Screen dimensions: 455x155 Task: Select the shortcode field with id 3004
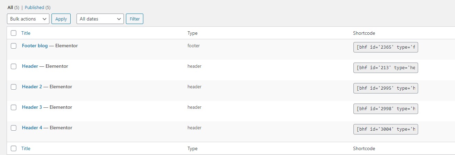click(385, 129)
